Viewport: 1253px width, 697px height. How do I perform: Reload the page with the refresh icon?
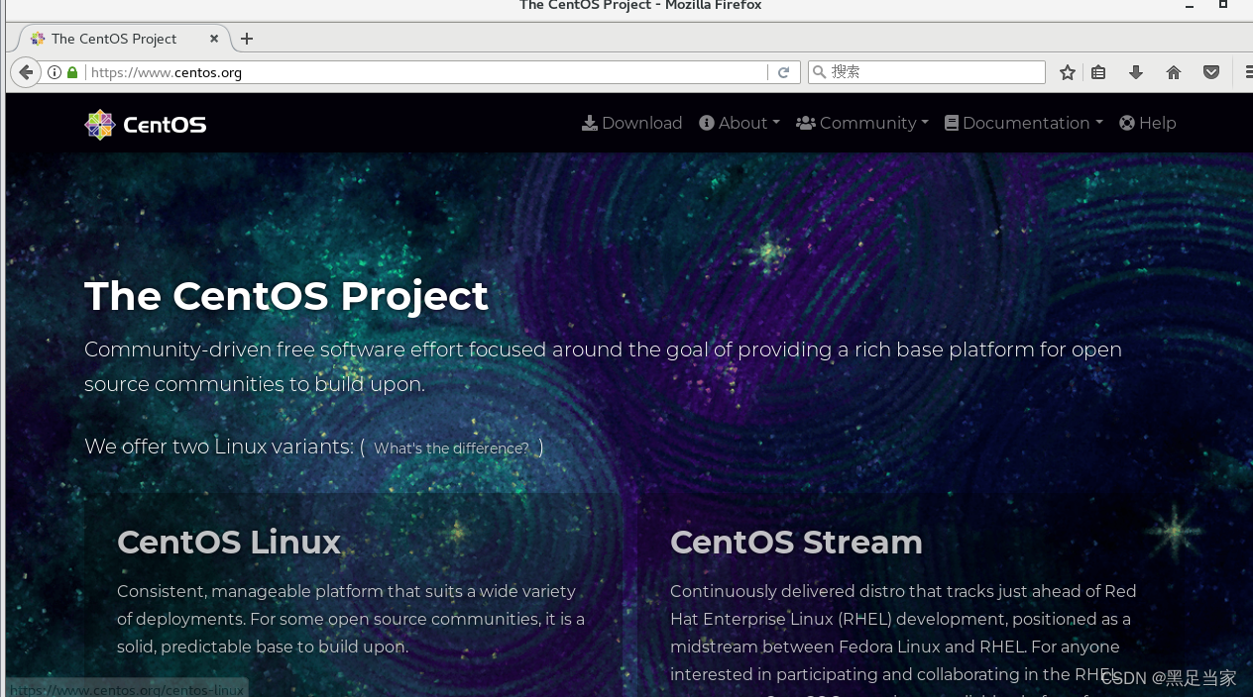[x=783, y=72]
